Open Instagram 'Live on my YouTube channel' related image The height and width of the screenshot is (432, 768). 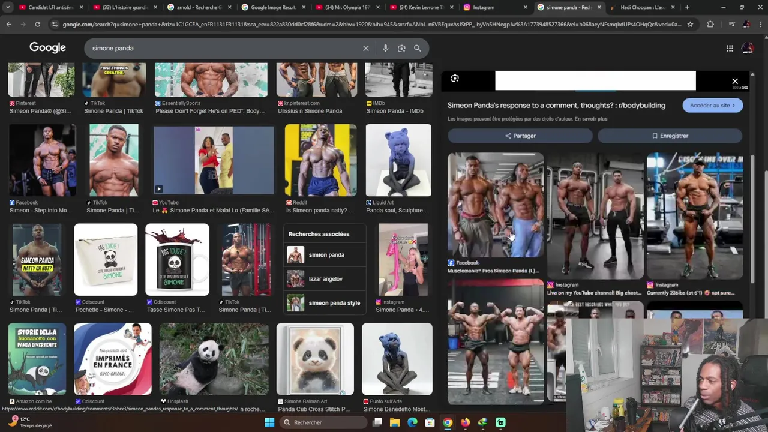[x=595, y=216]
